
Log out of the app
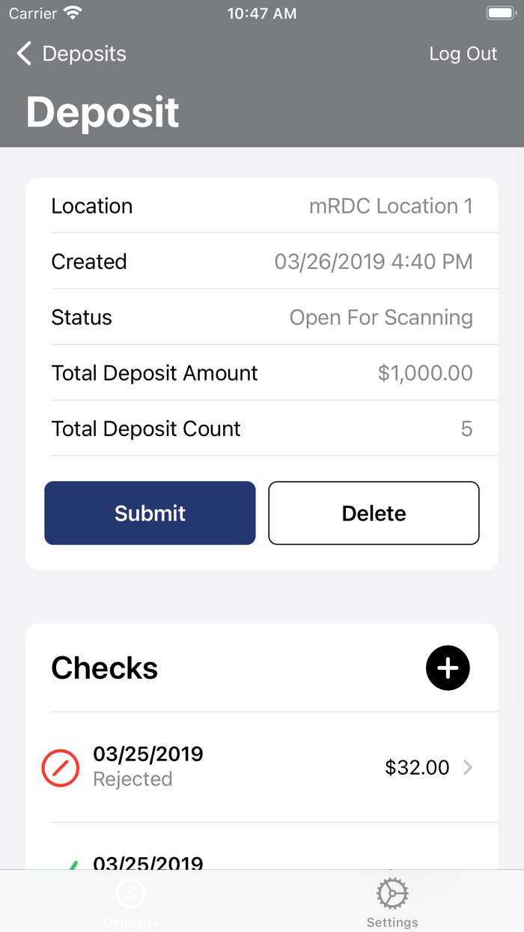coord(463,53)
